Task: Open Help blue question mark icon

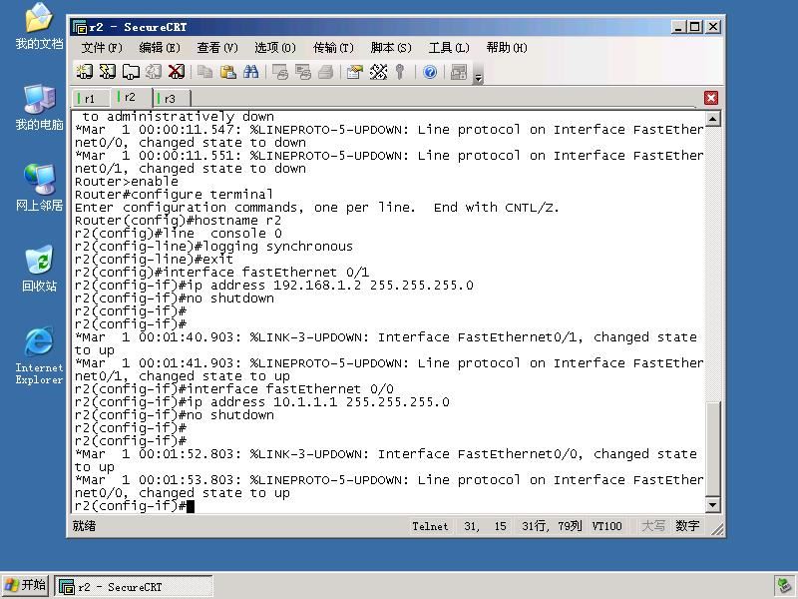Action: (430, 72)
